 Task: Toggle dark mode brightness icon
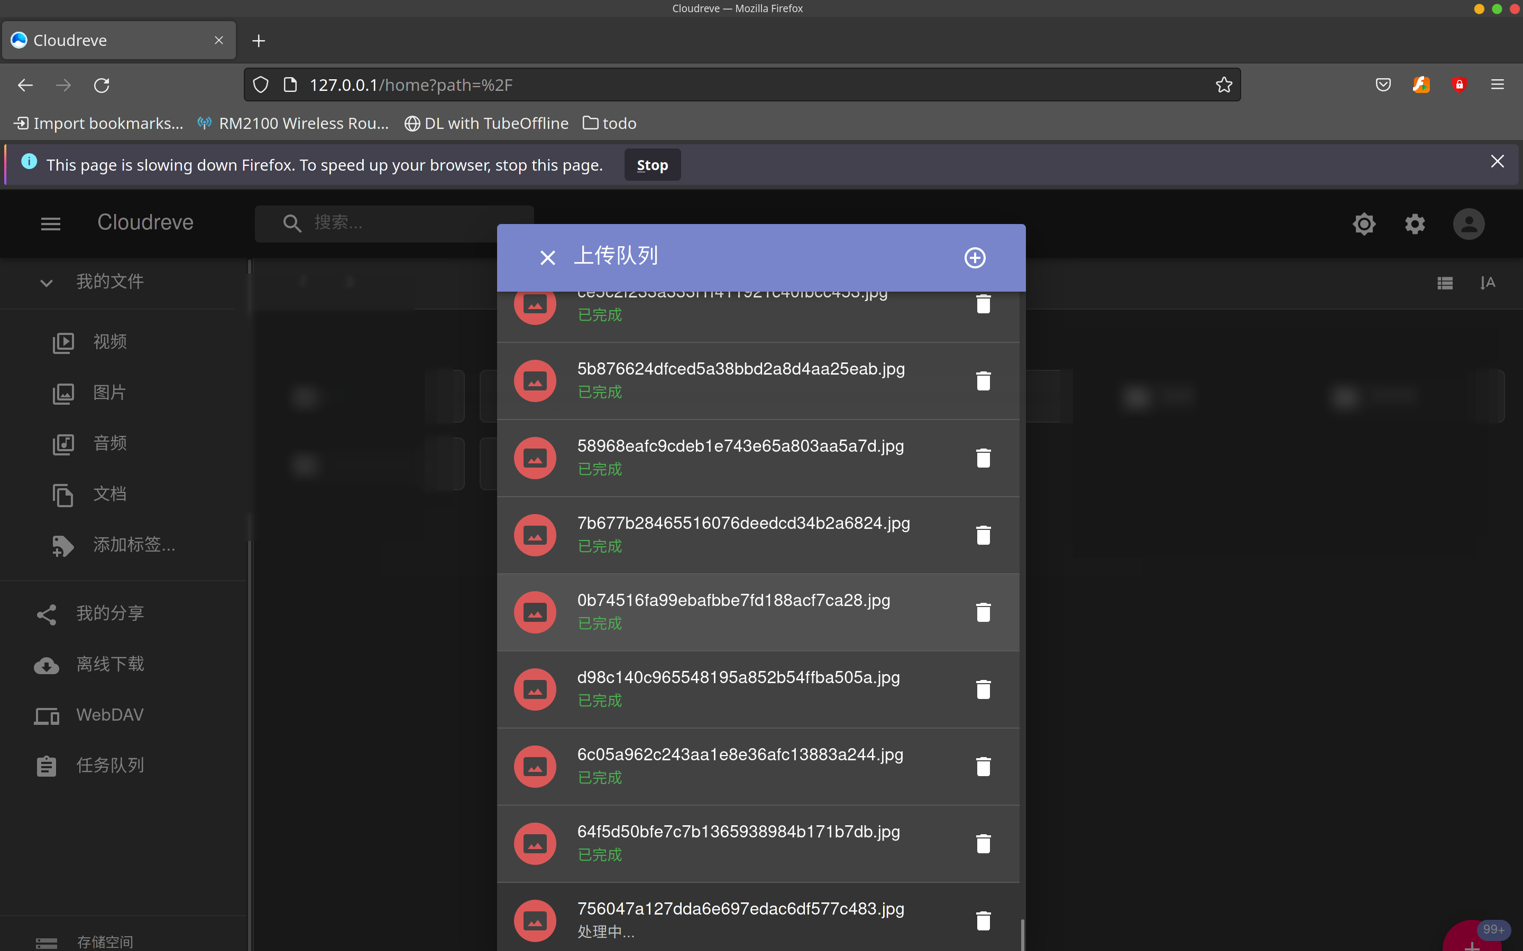(1364, 224)
